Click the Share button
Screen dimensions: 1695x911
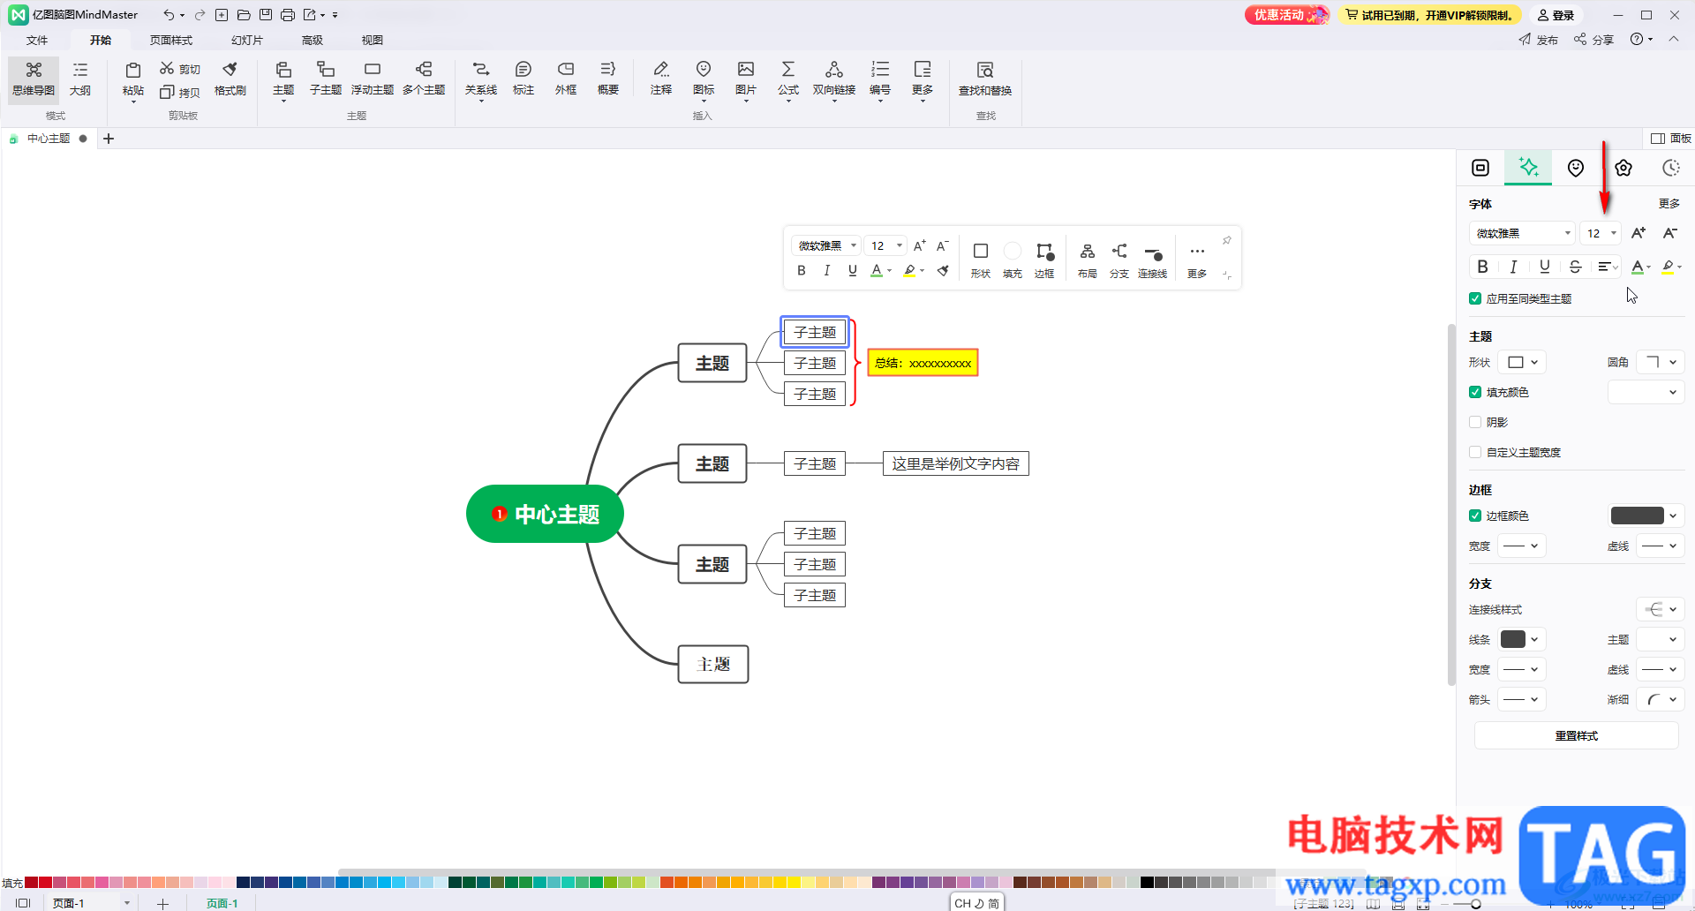(1594, 40)
